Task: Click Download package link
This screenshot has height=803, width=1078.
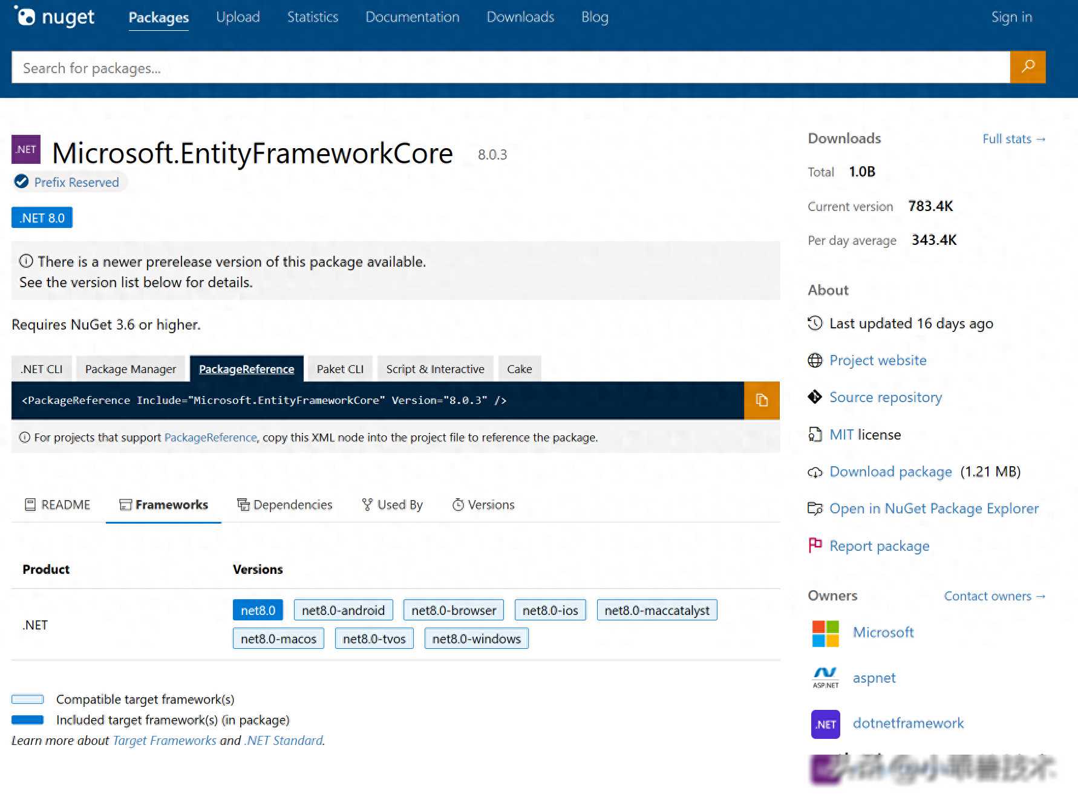Action: click(x=890, y=472)
